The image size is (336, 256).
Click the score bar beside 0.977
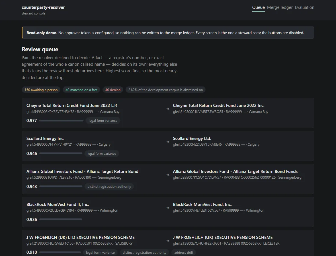(x=61, y=121)
